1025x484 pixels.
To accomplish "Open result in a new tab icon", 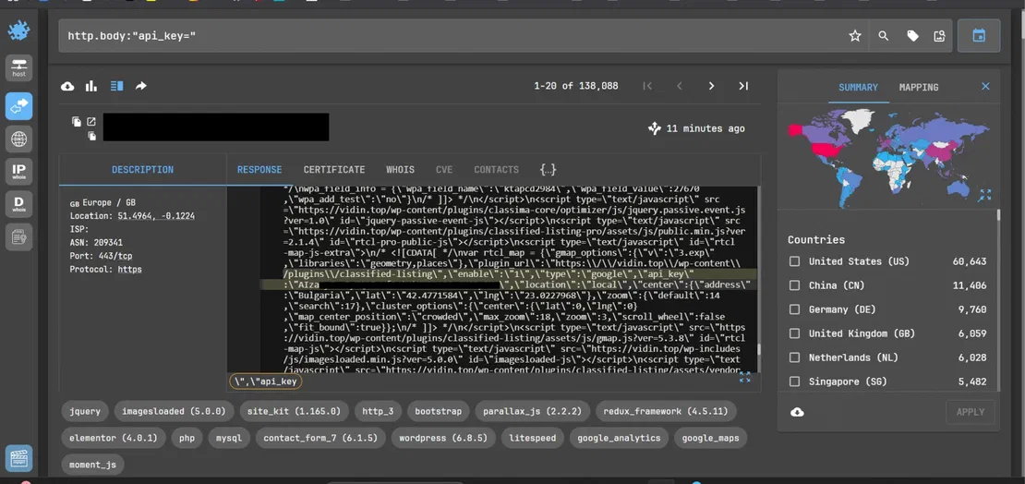I will [91, 122].
